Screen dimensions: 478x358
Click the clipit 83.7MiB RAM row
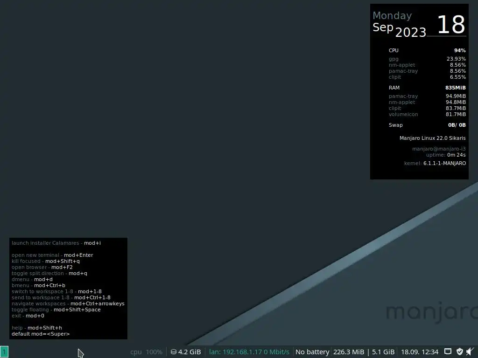(x=427, y=108)
